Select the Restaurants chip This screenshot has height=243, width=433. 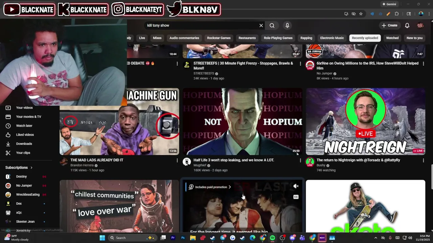point(247,38)
